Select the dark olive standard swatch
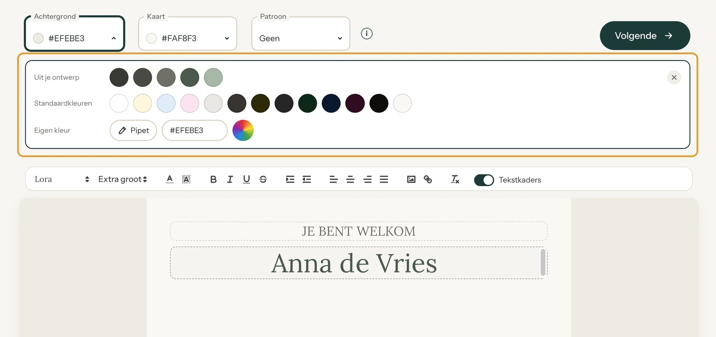This screenshot has height=337, width=716. [x=260, y=103]
